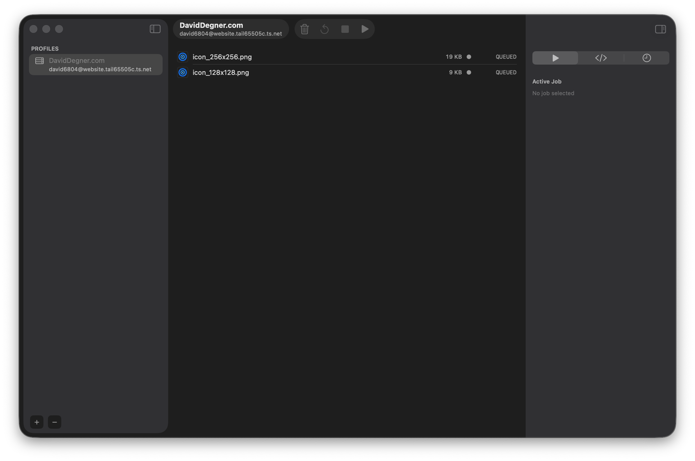695x461 pixels.
Task: Click the DavidDegner.com title pill at the top
Action: tap(231, 29)
